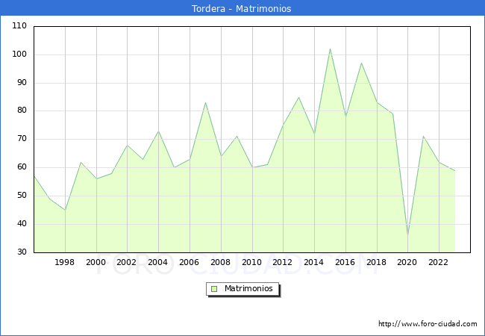Click the 1998 x-axis label
485x336 pixels.
tap(64, 262)
